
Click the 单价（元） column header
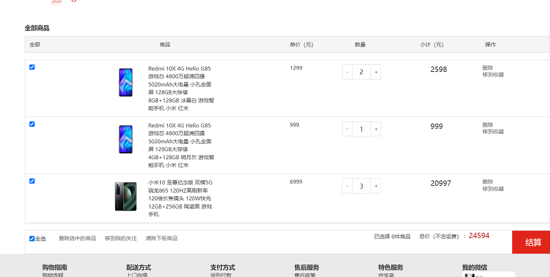click(x=302, y=45)
